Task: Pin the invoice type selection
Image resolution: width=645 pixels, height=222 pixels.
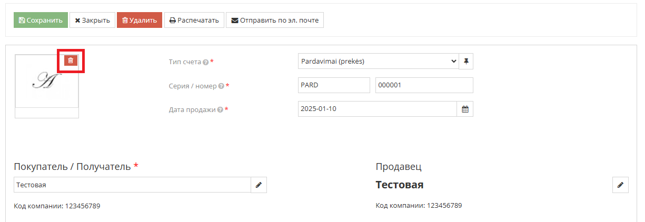Action: coord(466,62)
